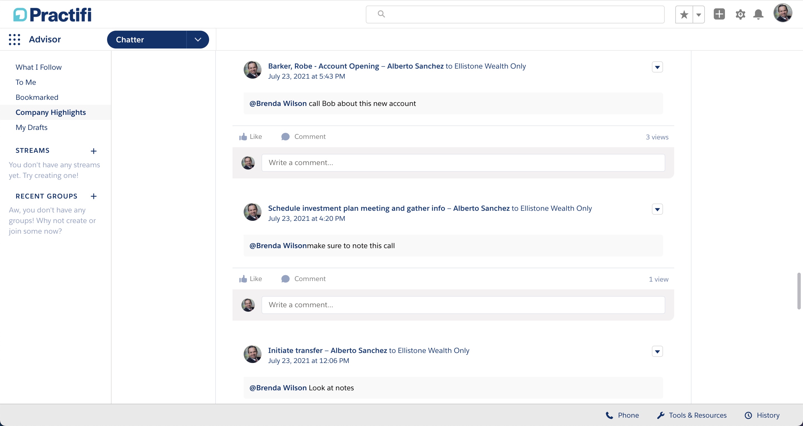Open Alberto Sanchez on Initiate transfer post
This screenshot has height=426, width=803.
click(359, 350)
